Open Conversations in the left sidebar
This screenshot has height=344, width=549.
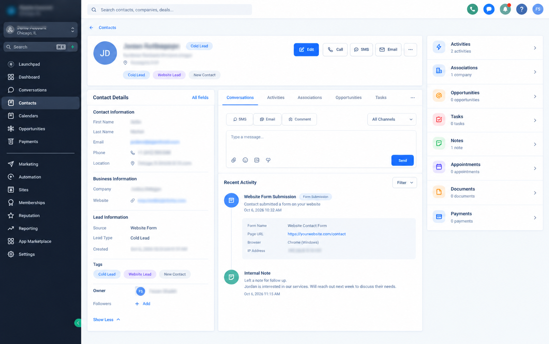pyautogui.click(x=41, y=90)
